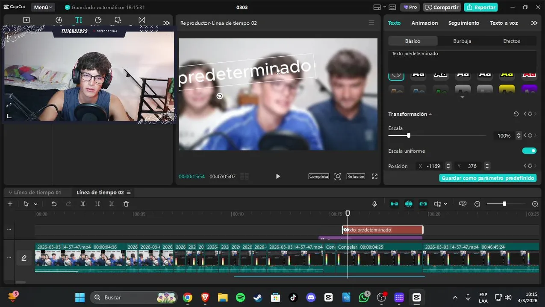The height and width of the screenshot is (307, 545).
Task: Toggle auto snapping
Action: click(409, 204)
